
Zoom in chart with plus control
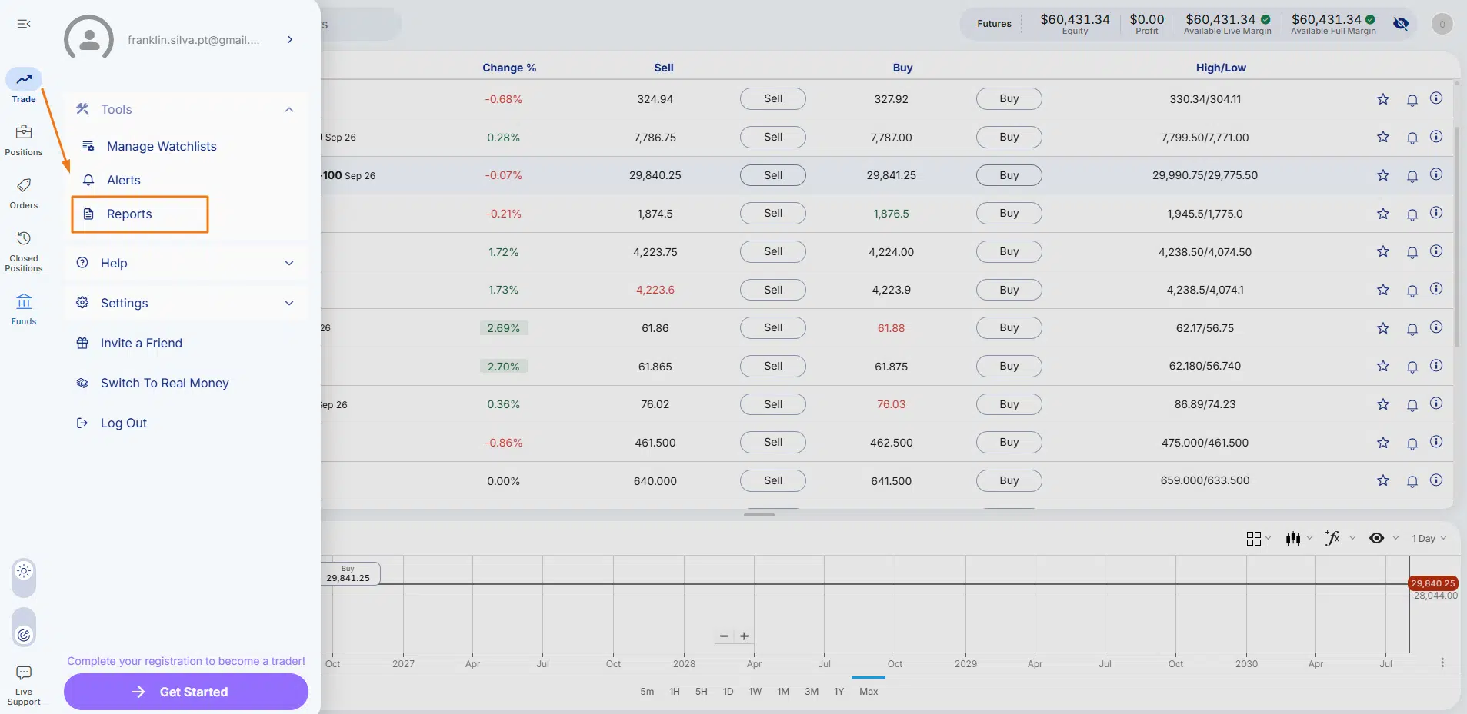(745, 636)
